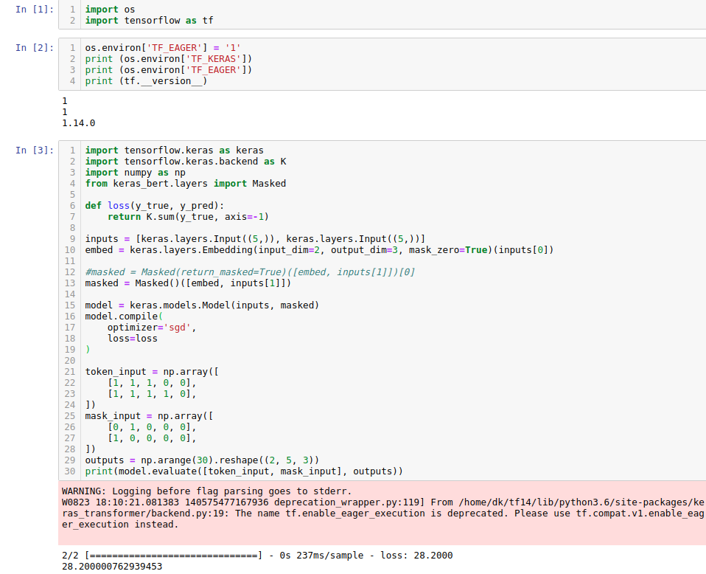Click the In [1] cell prompt

point(34,10)
